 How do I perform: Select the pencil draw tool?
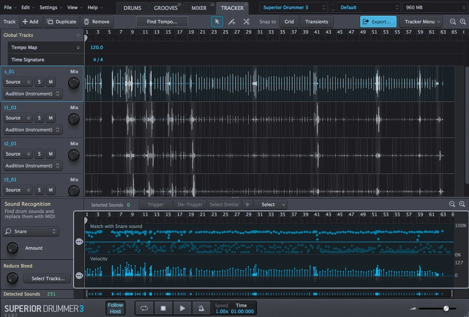click(x=232, y=21)
